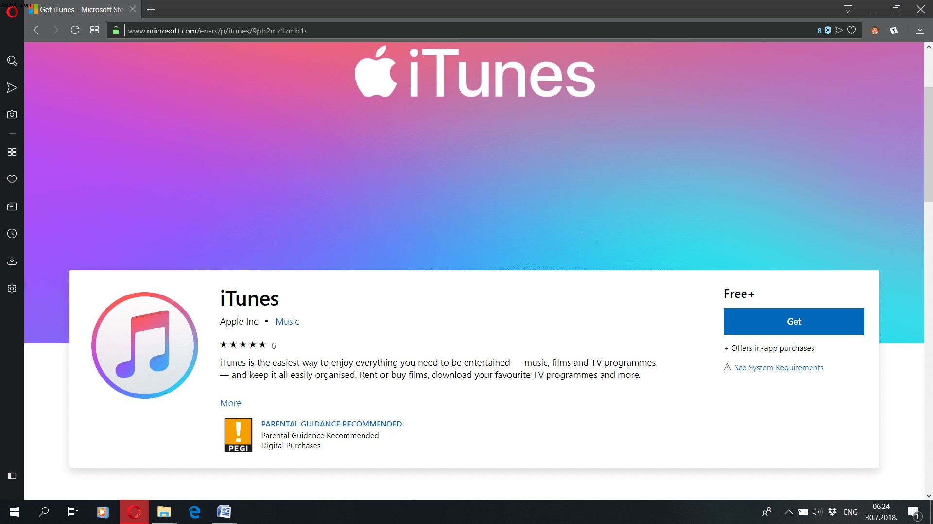Click the blue Get button
The width and height of the screenshot is (933, 524).
click(x=794, y=321)
